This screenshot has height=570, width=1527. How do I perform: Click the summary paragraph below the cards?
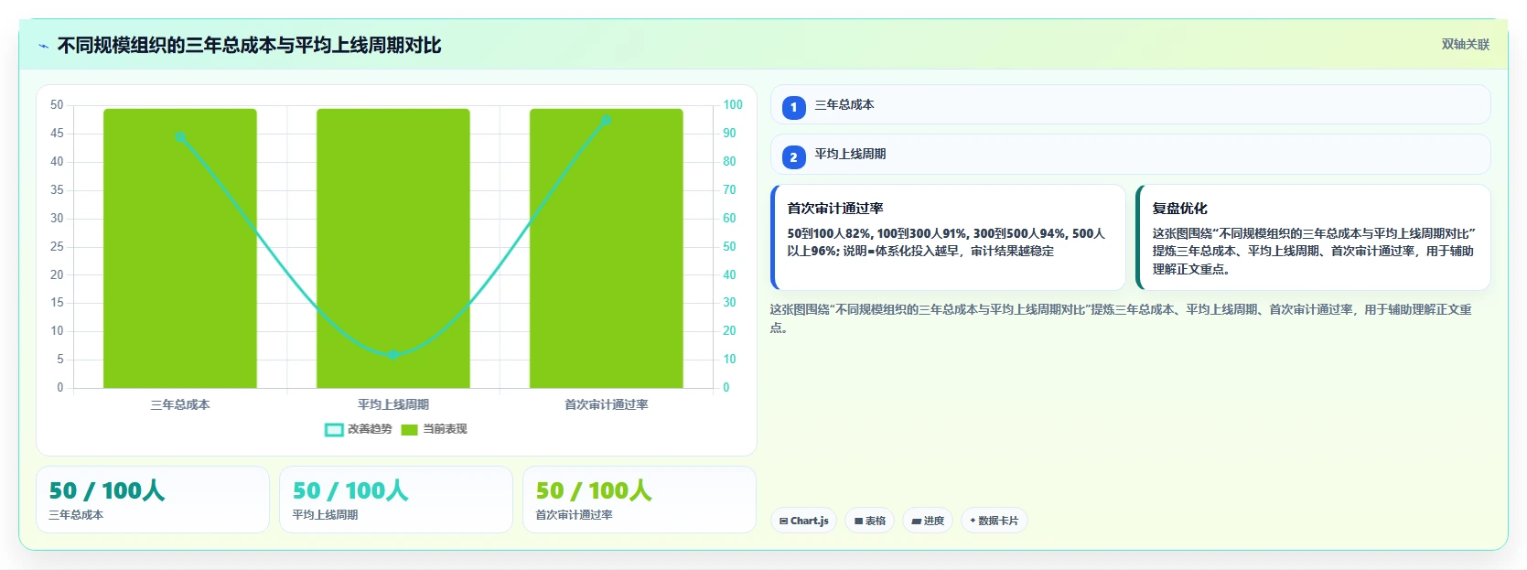[x=1121, y=318]
